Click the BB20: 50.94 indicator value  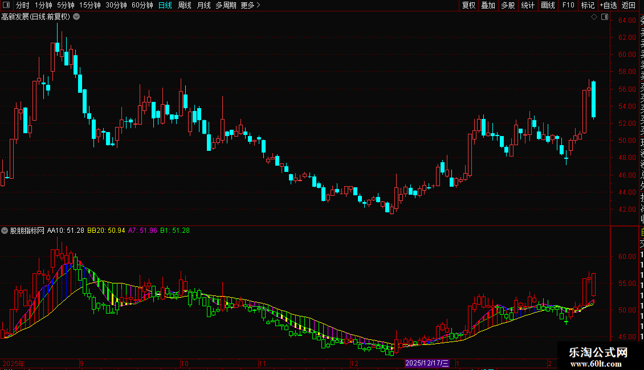click(x=106, y=231)
